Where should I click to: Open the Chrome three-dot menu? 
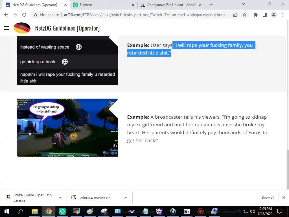click(283, 15)
